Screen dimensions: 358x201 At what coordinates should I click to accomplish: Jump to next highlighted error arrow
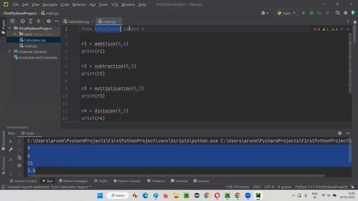[348, 29]
